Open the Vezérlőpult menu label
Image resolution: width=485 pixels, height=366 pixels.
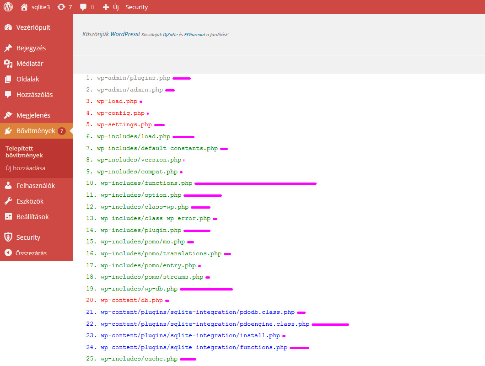point(33,27)
